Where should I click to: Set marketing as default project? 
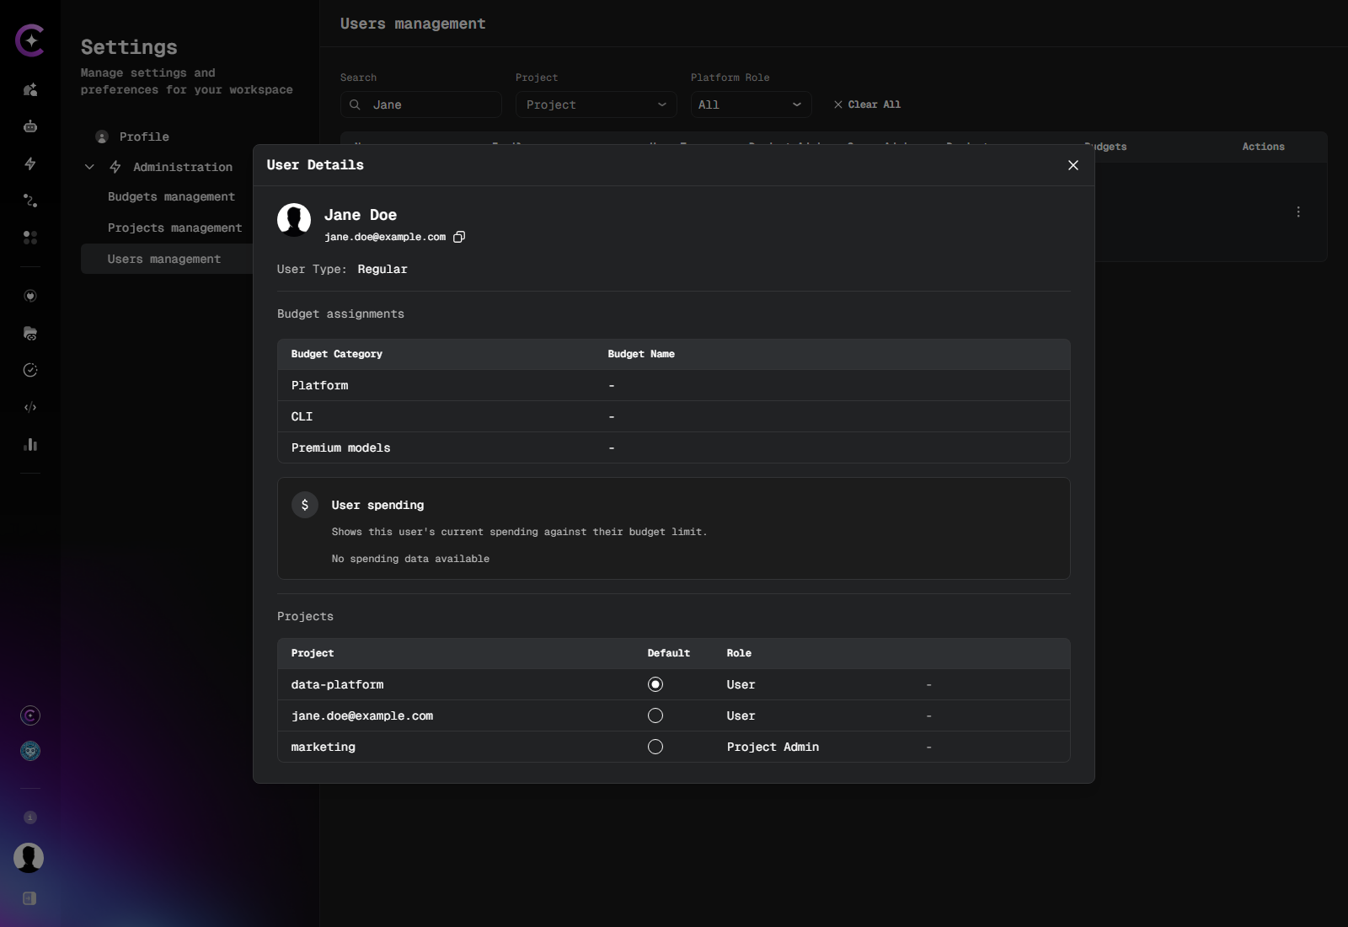pos(655,747)
